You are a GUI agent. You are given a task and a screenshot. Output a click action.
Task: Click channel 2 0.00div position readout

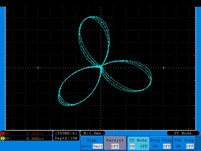(35, 139)
